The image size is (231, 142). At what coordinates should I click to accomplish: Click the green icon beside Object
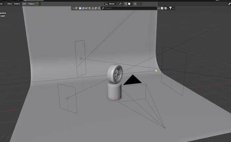[x=37, y=4]
